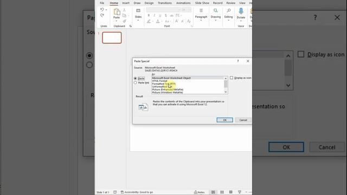Click the Paste clipboard icon in ribbon
Viewport: 347px width, 195px height.
point(117,11)
